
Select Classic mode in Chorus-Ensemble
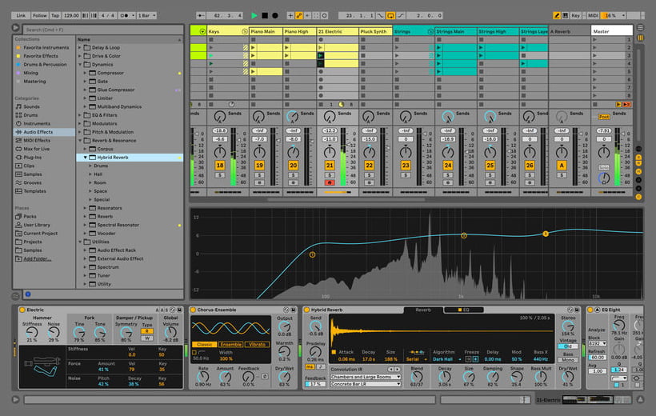(x=205, y=345)
